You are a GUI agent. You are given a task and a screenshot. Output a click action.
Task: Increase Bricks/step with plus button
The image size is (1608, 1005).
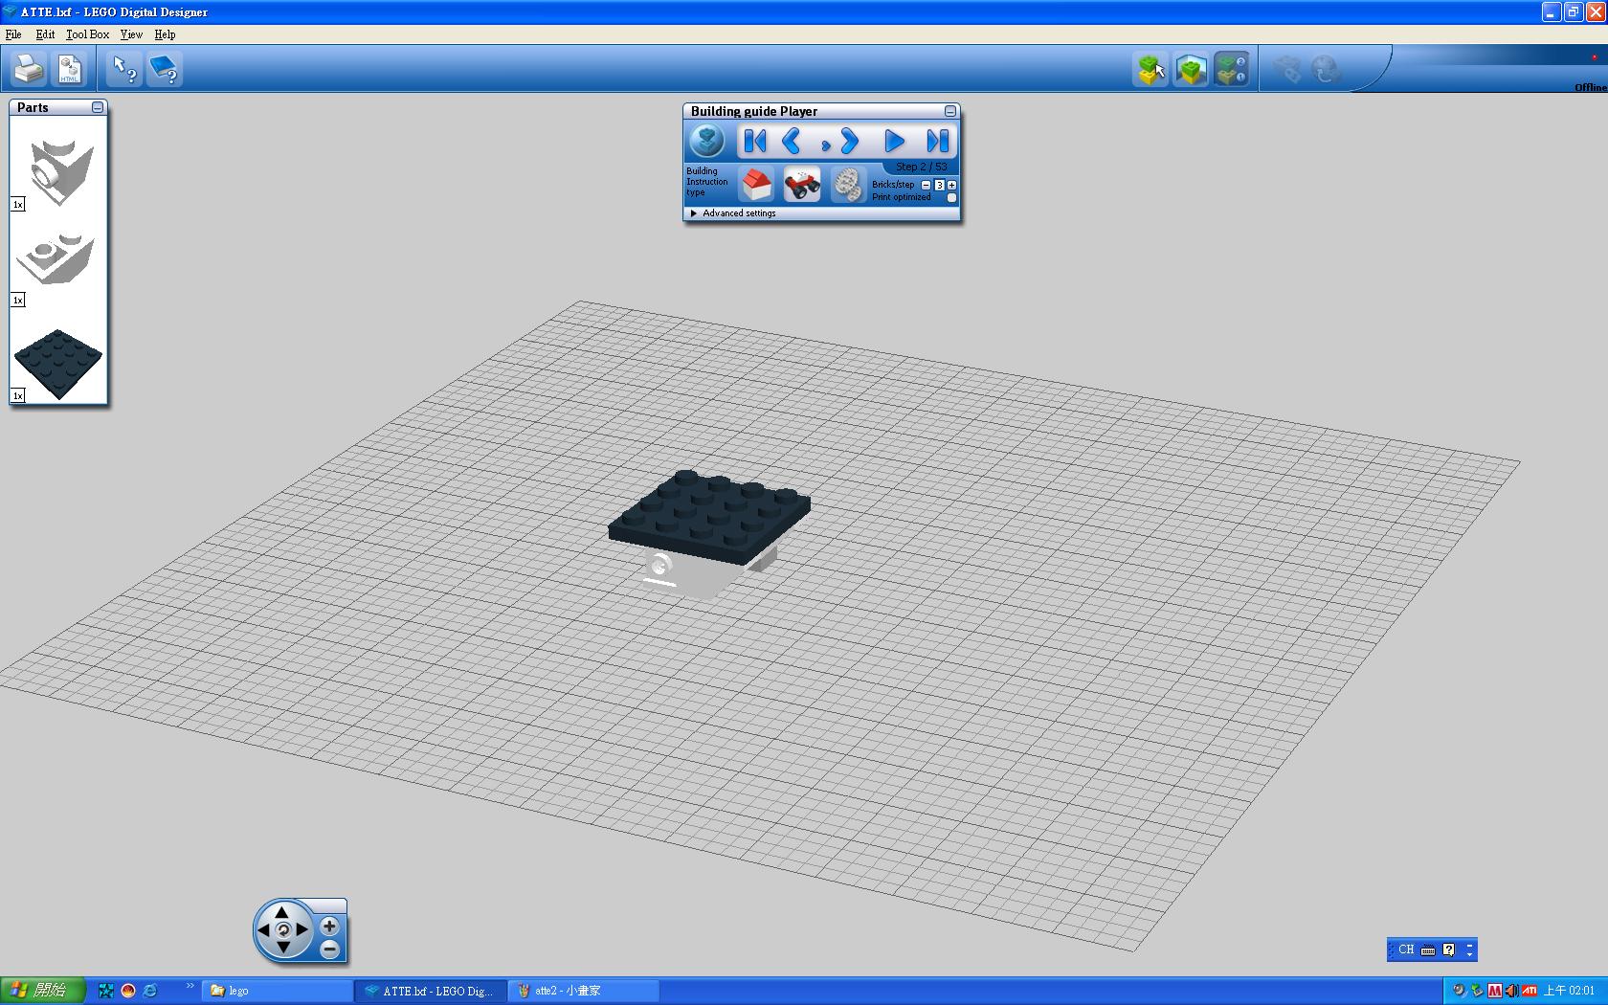tap(951, 185)
